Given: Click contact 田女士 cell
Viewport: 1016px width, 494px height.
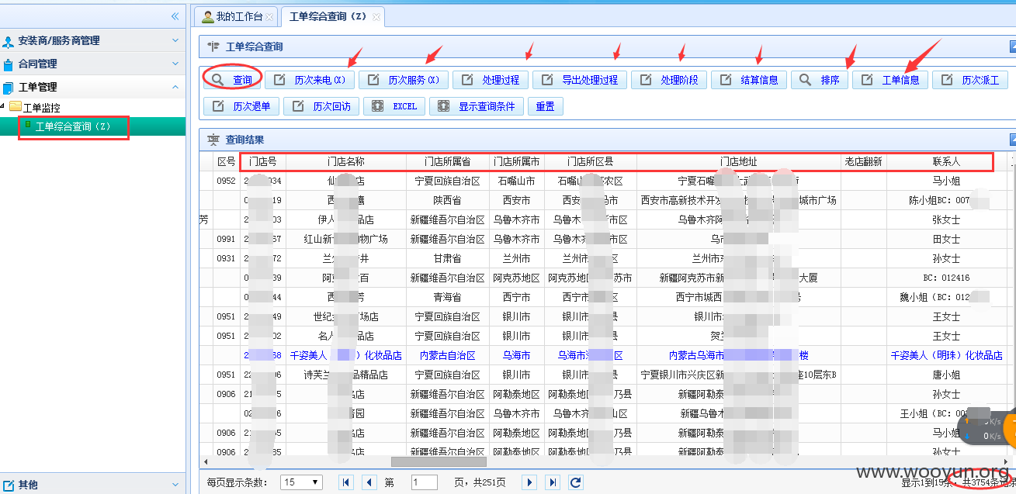Looking at the screenshot, I should click(946, 239).
